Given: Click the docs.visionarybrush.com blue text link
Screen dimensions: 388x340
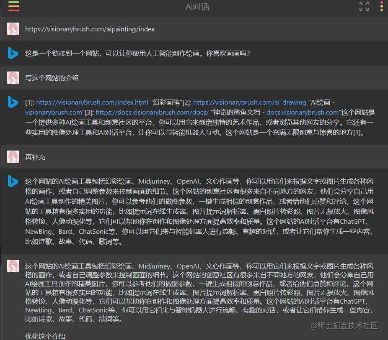Looking at the screenshot, I should click(x=303, y=112).
